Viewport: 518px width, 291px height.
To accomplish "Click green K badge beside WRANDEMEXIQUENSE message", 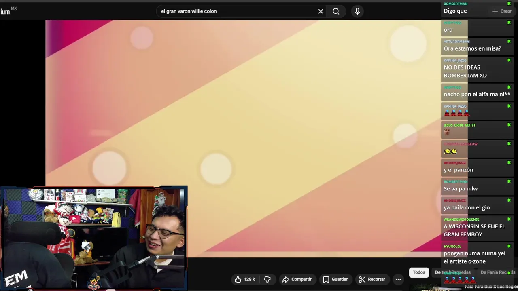I will click(x=509, y=219).
